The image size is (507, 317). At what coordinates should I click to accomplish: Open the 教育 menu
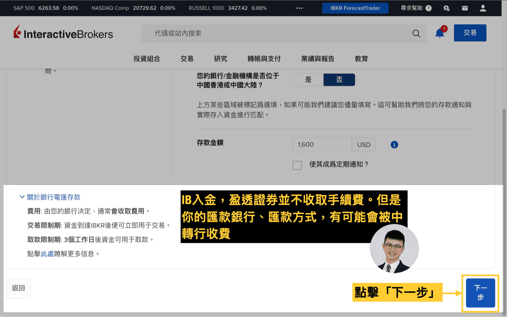tap(361, 59)
